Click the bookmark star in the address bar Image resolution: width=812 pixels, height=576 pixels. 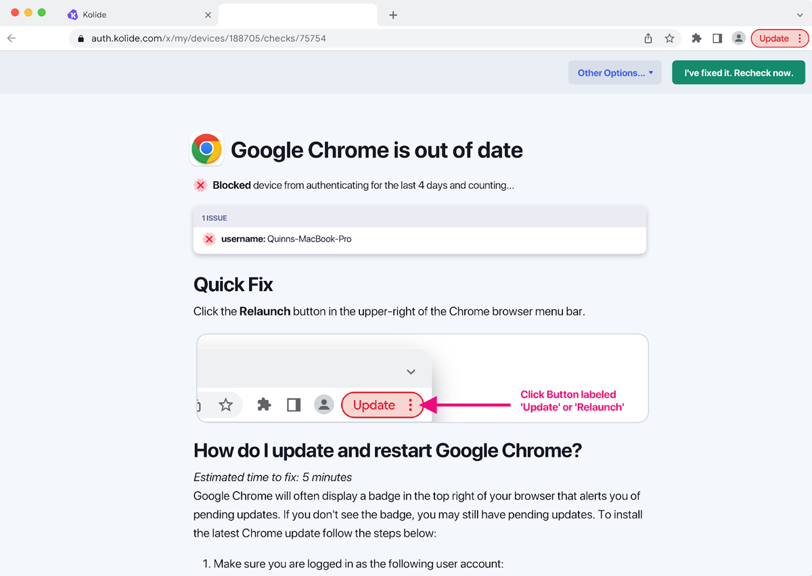tap(669, 38)
